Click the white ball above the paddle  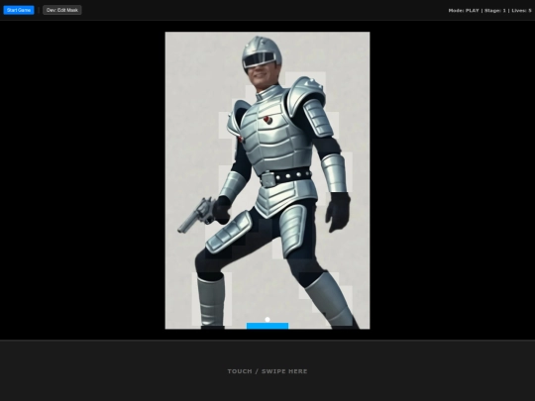tap(267, 320)
